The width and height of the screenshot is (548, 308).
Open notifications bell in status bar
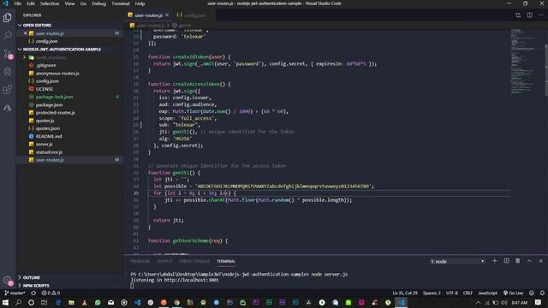pos(542,293)
